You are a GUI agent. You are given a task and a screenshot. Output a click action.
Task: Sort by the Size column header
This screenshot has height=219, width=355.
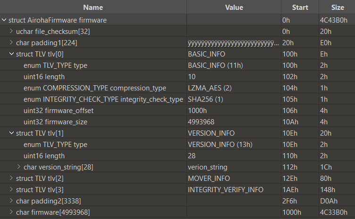[338, 8]
